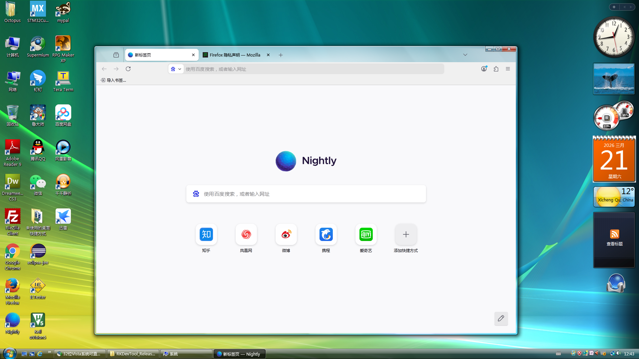639x359 pixels.
Task: Expand the Baidu search engine dropdown
Action: 176,69
